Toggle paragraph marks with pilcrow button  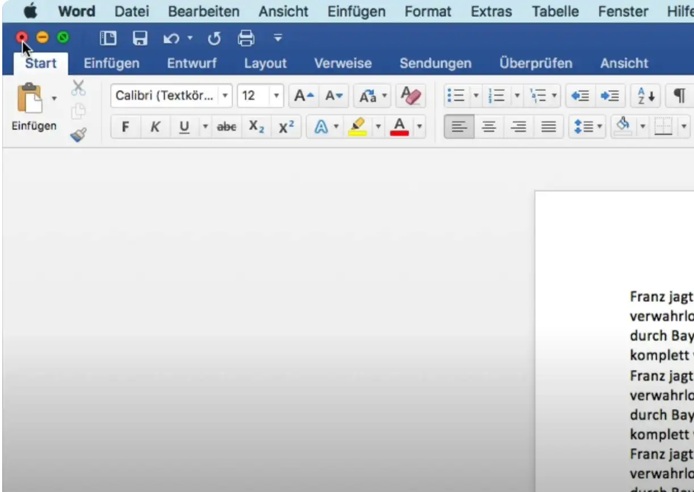tap(679, 96)
